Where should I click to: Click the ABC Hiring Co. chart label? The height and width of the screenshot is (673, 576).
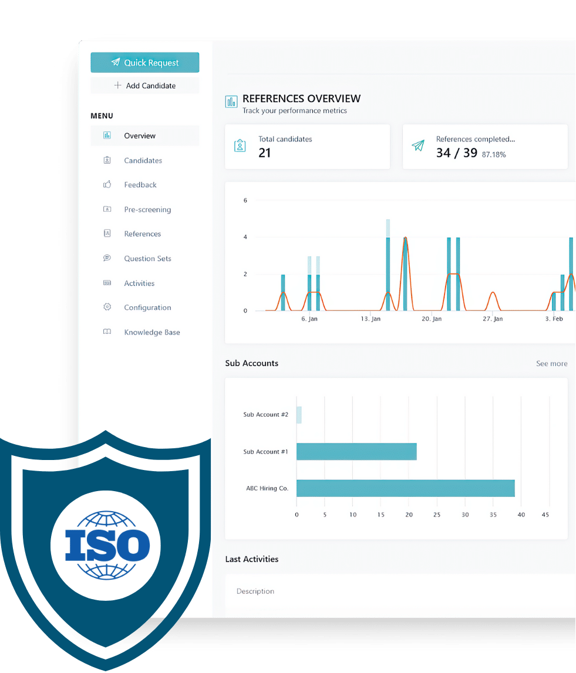pos(267,488)
